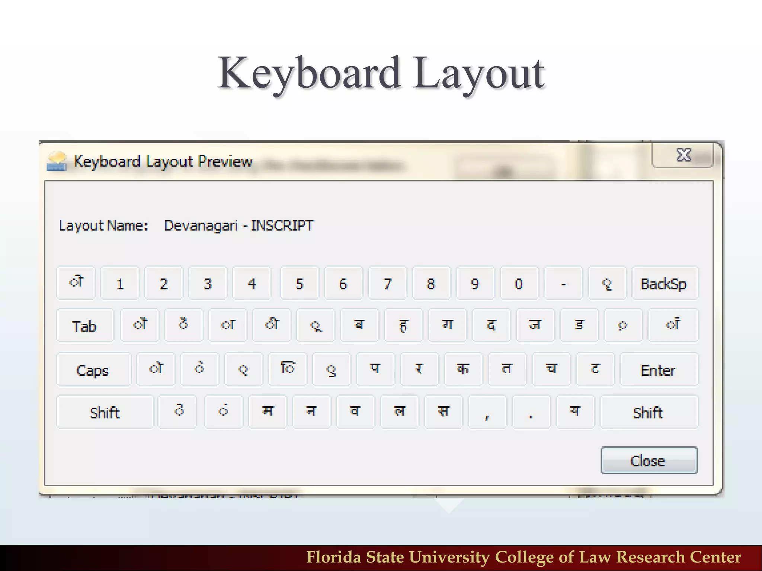This screenshot has height=571, width=762.
Task: Click the number 0 key
Action: point(519,283)
